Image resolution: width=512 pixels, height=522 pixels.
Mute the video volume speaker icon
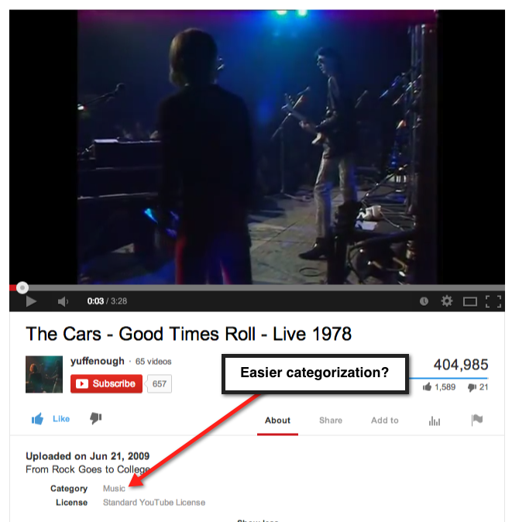[x=63, y=301]
